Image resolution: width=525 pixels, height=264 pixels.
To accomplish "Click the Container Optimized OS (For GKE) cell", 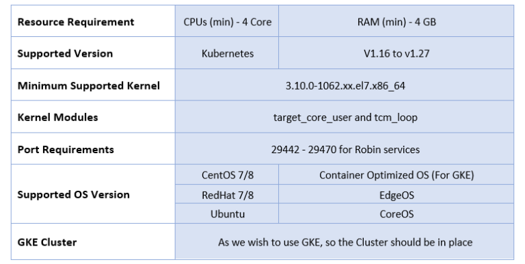I will [396, 174].
